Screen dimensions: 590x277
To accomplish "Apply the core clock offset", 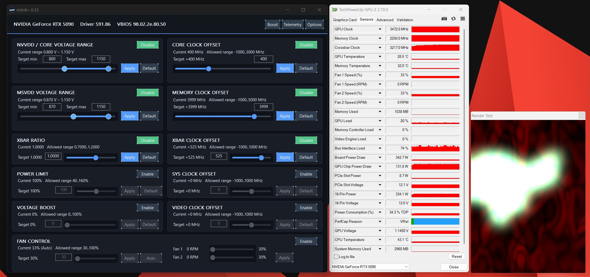I will (285, 68).
